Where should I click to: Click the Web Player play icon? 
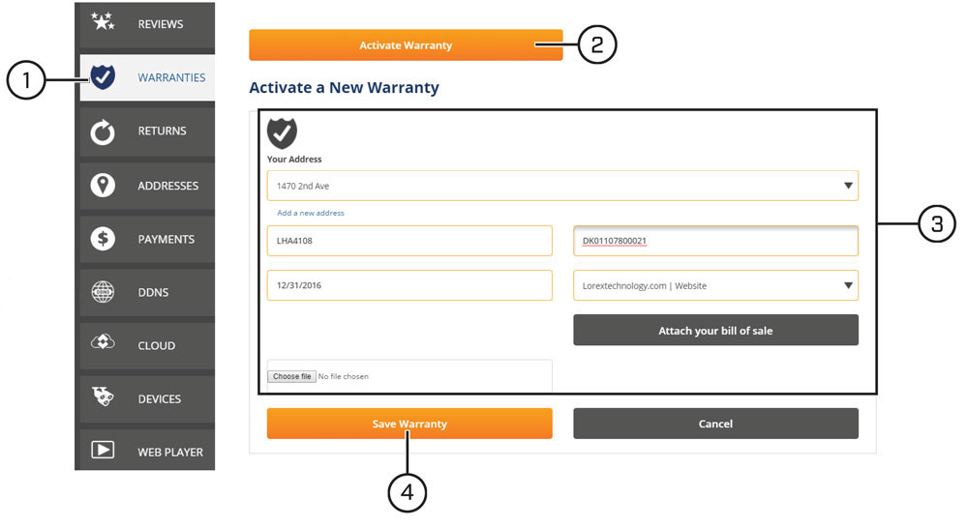pyautogui.click(x=103, y=450)
